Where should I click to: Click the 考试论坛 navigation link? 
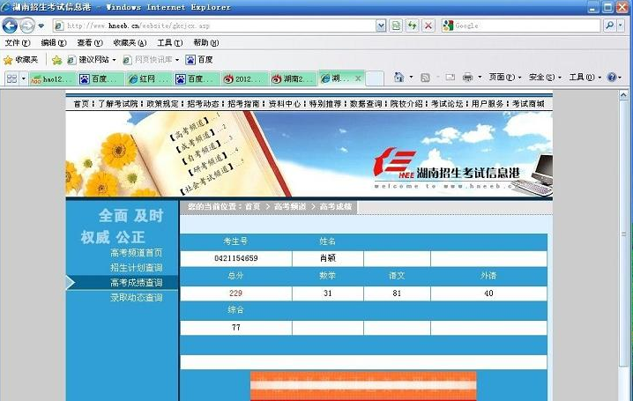(x=447, y=104)
